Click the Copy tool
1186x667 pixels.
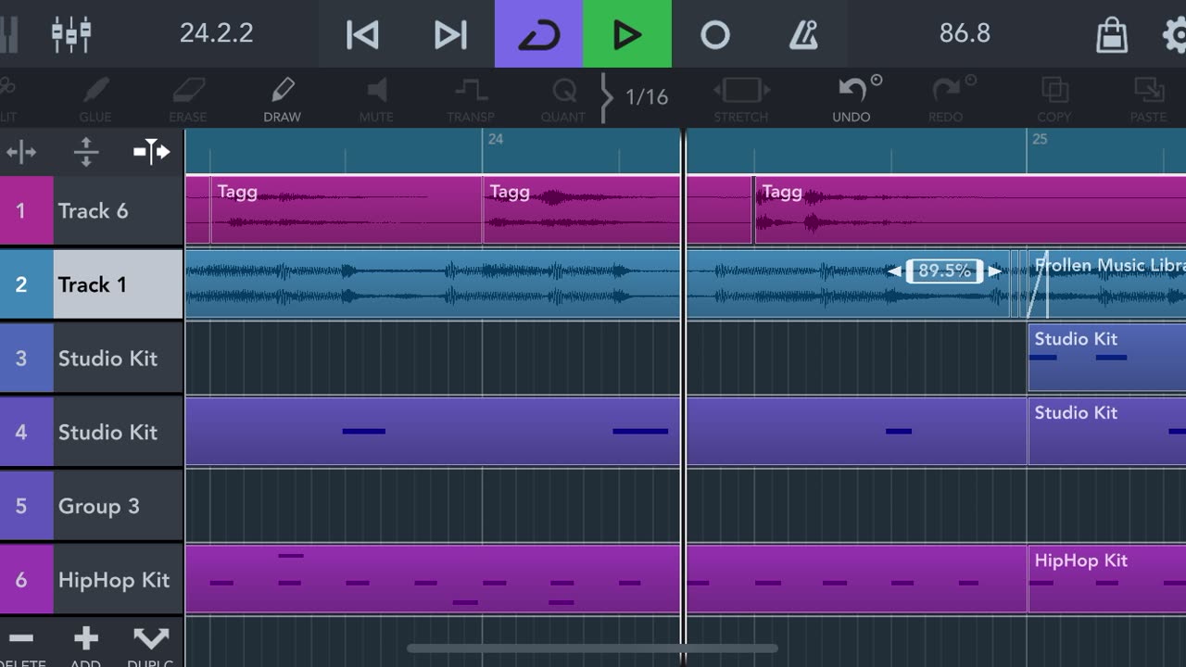[x=1054, y=99]
